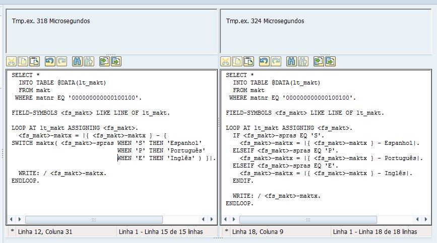This screenshot has height=243, width=437.
Task: Load local file icon in right editor toolbar
Action: pyautogui.click(x=319, y=61)
